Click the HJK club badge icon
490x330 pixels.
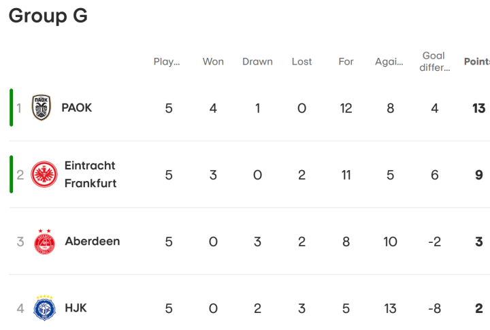[x=45, y=308]
